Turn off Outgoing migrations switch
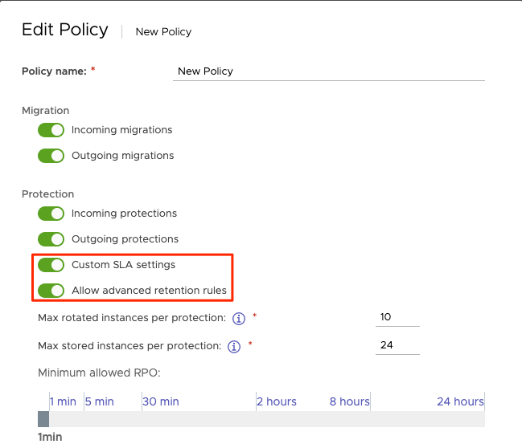Image resolution: width=522 pixels, height=448 pixels. tap(51, 156)
